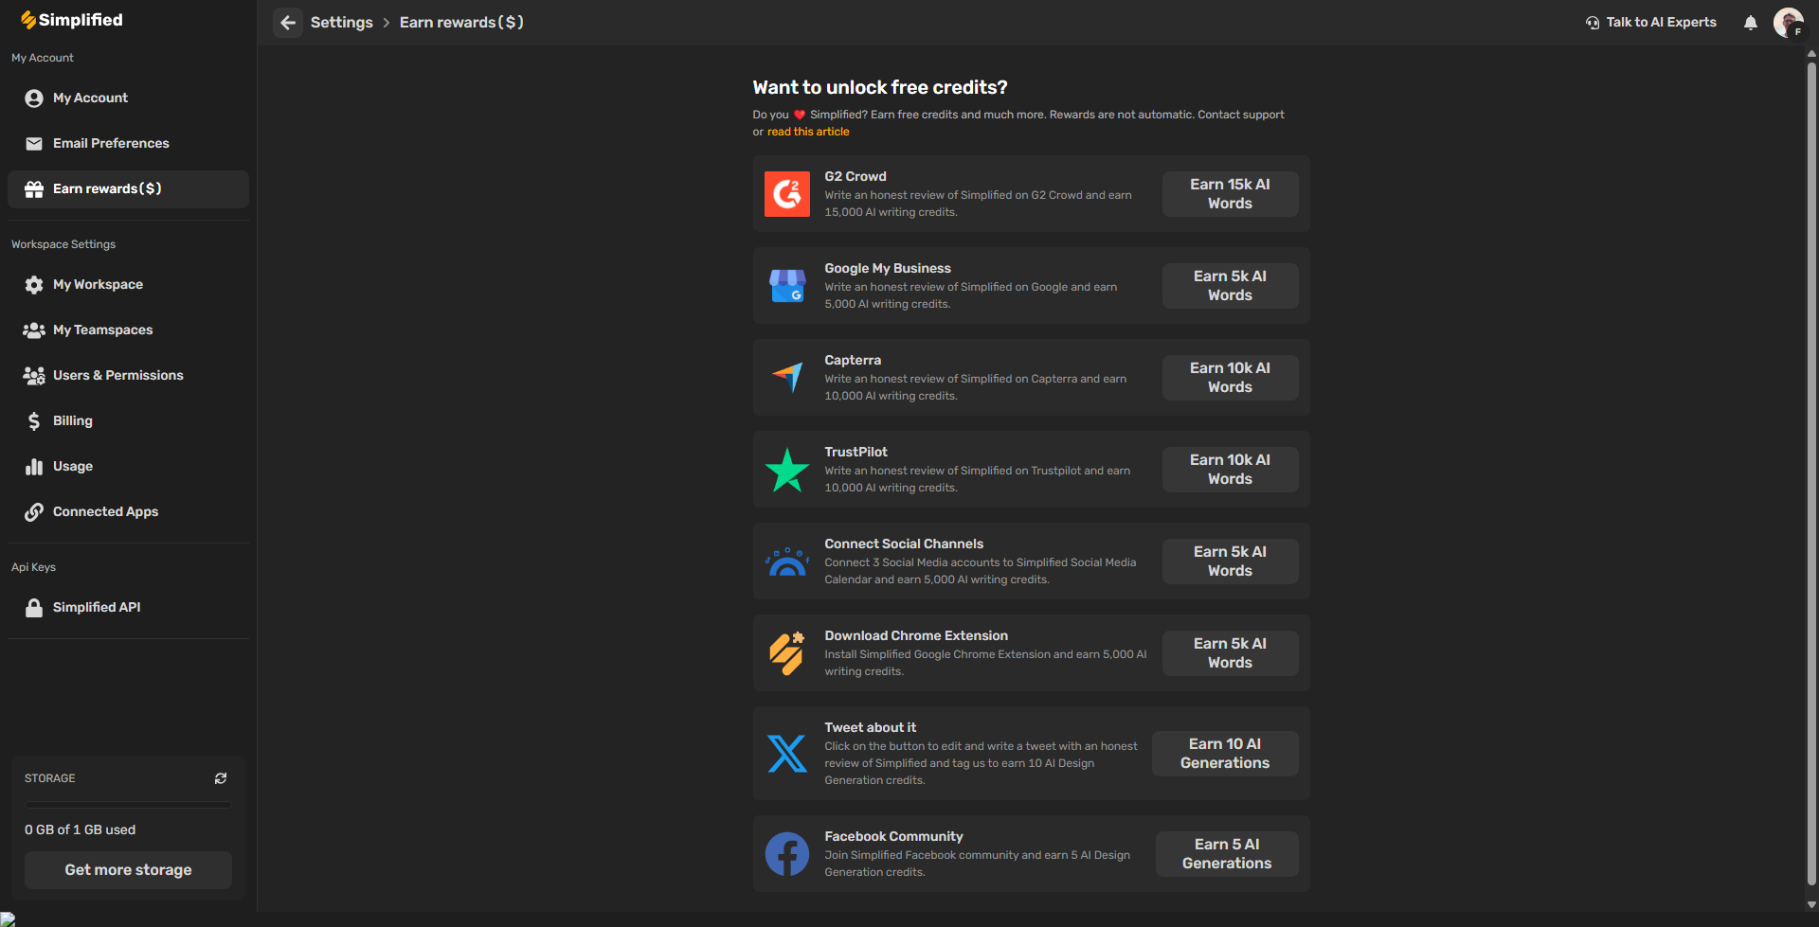Screen dimensions: 1819x927
Task: Click the scrollbar up arrow
Action: click(1811, 54)
